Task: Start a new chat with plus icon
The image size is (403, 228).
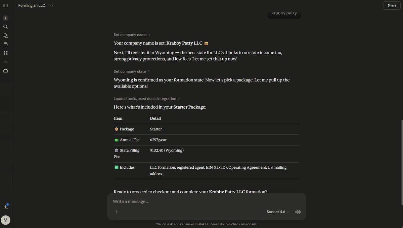Action: click(5, 18)
